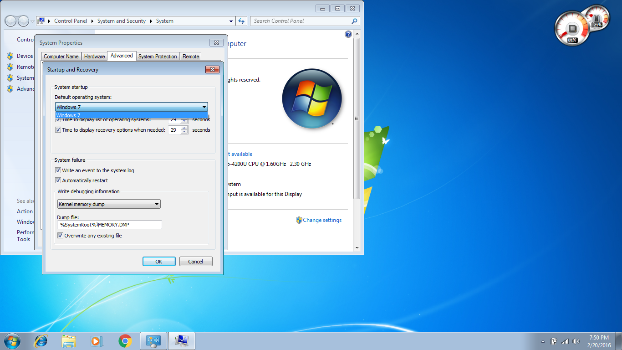Uncheck the 'Automatically restart' checkbox
Screen dimensions: 622x350
point(58,180)
